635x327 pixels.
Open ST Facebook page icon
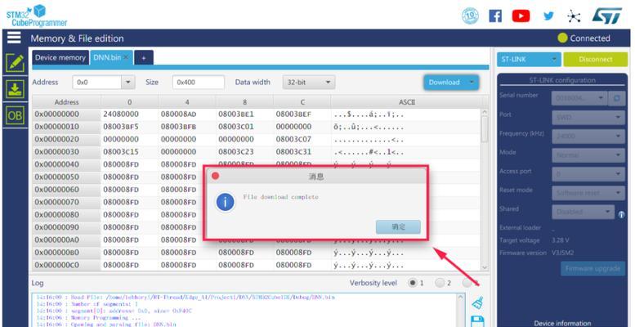point(495,16)
